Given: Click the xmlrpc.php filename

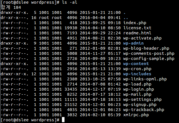Looking at the screenshot, I should pos(136,115).
